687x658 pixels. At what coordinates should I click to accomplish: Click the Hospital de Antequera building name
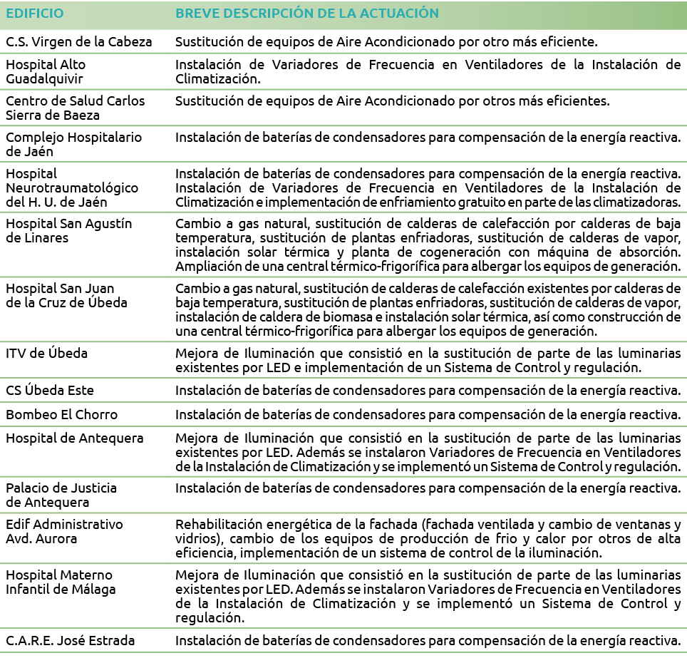tap(75, 438)
